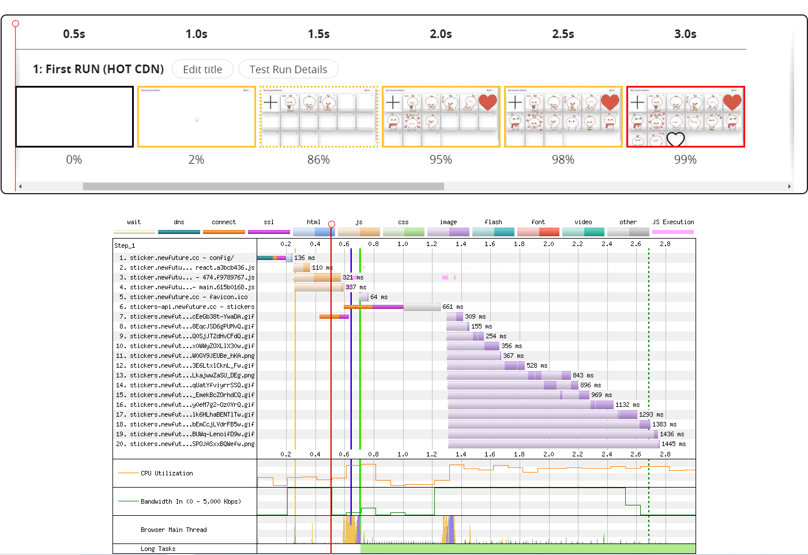Open Test Run Details
Image resolution: width=808 pixels, height=555 pixels.
pyautogui.click(x=288, y=69)
